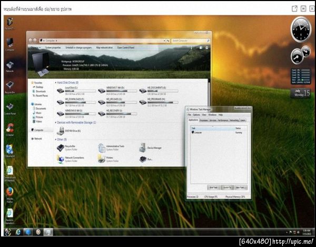
Task: Click the End Task button
Action: 214,187
